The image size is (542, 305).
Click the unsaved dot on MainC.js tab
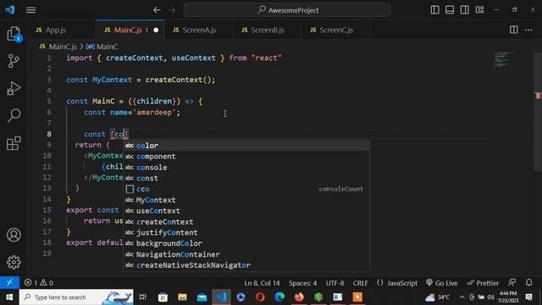(x=156, y=30)
